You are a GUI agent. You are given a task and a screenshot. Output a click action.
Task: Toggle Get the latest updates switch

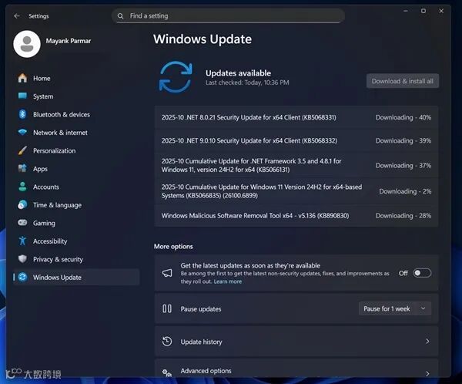[x=422, y=273]
